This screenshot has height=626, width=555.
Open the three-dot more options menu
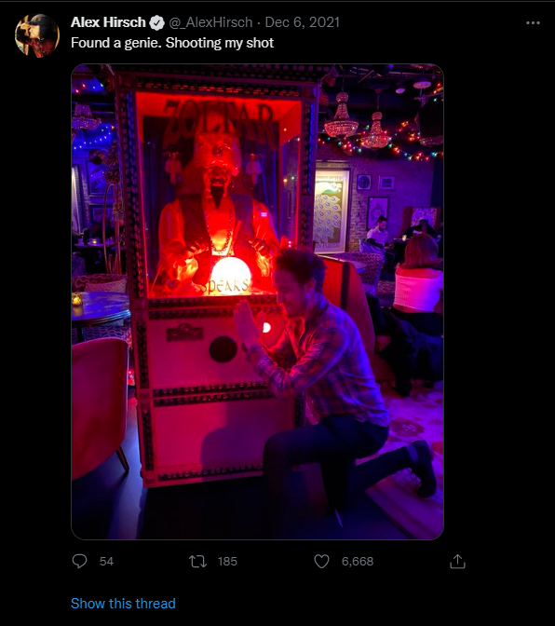point(533,23)
